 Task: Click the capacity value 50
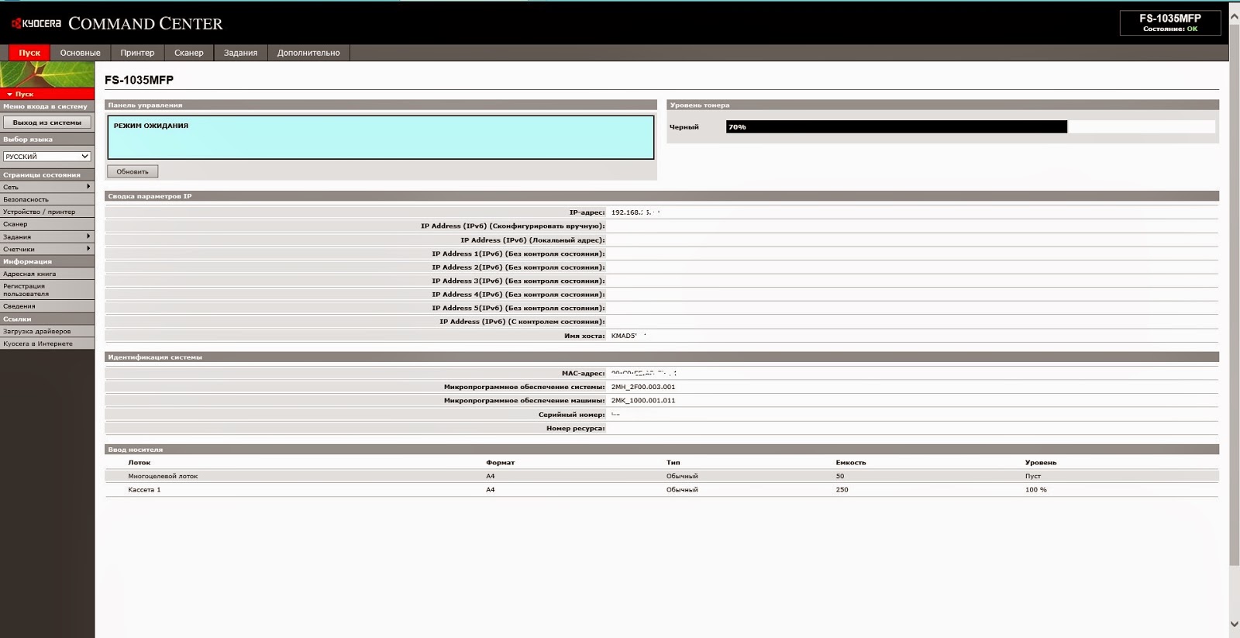pos(839,476)
